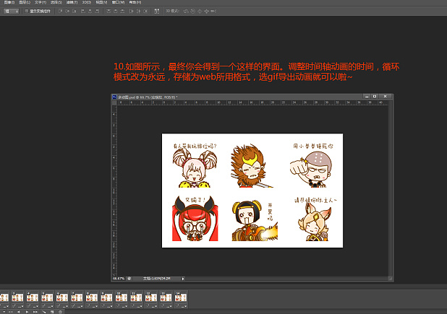Open the 文字(Y) menu
447x314 pixels.
point(41,2)
